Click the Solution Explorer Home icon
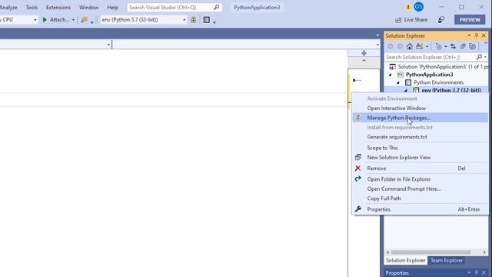The height and width of the screenshot is (277, 492). [x=410, y=46]
